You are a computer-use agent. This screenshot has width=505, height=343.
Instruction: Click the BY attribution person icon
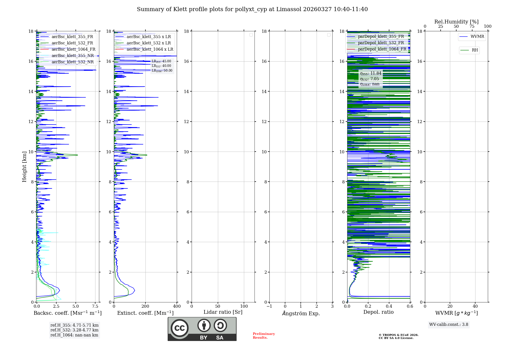click(204, 326)
